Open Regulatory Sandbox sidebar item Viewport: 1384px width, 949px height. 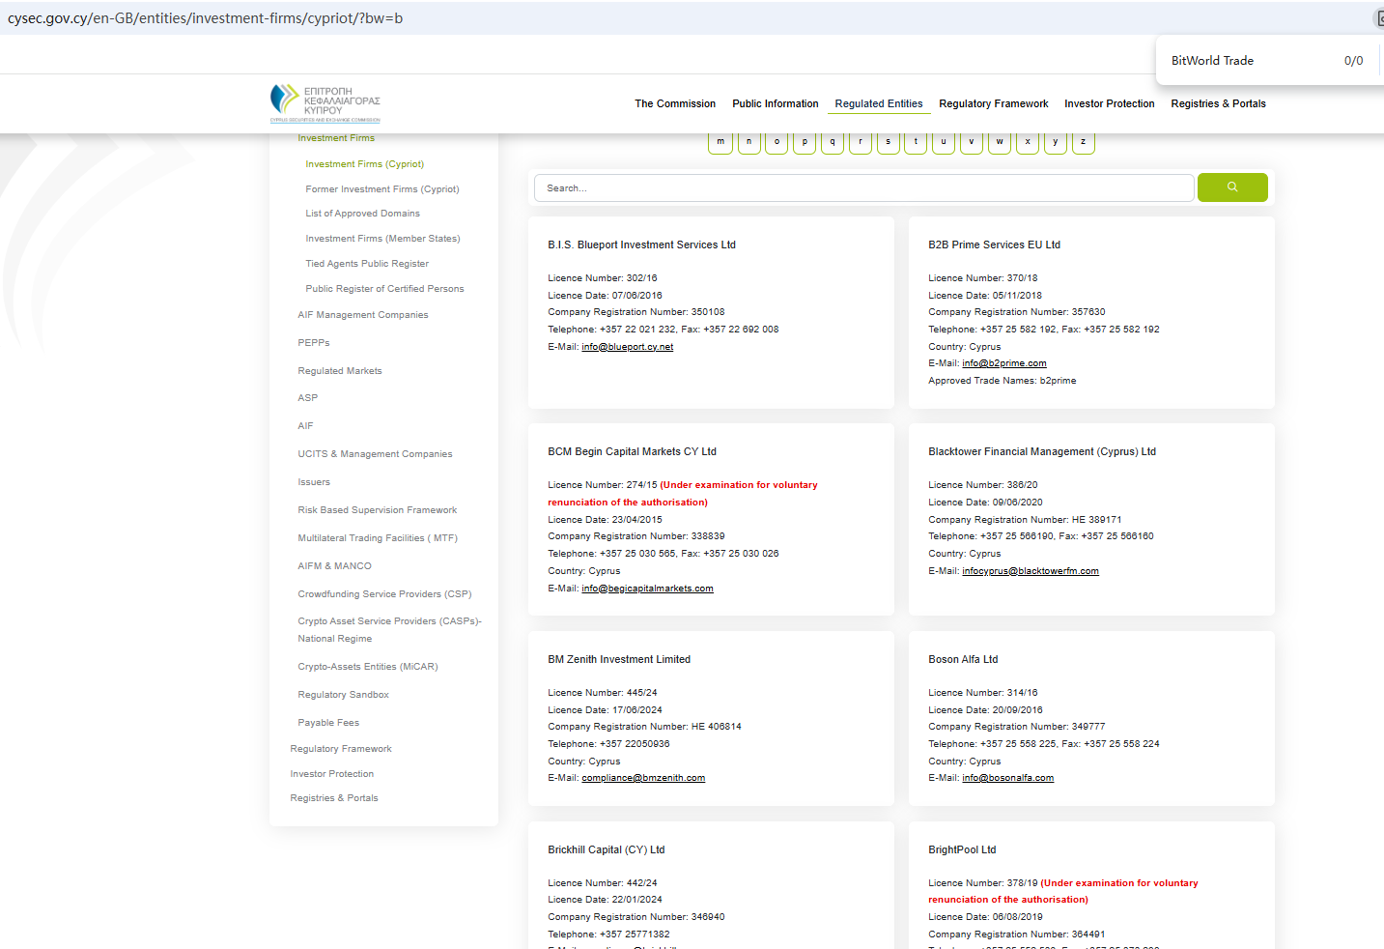tap(343, 695)
